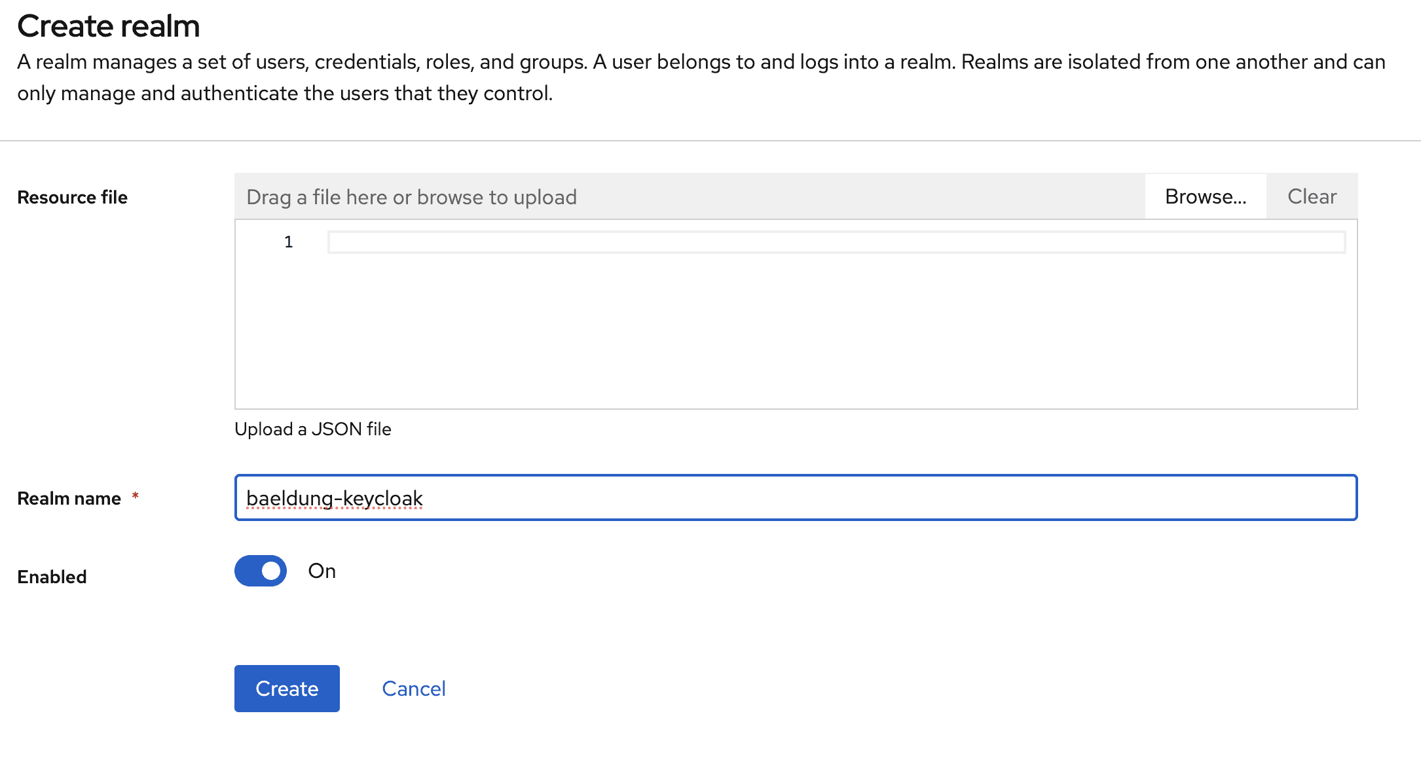Click the 'Upload a JSON file' helper text
Screen dimensions: 1421x775
click(313, 429)
